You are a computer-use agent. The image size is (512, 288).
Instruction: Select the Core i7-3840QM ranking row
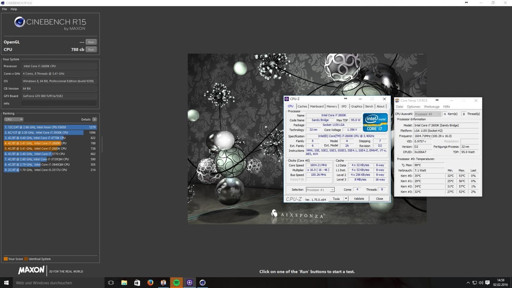[50, 164]
